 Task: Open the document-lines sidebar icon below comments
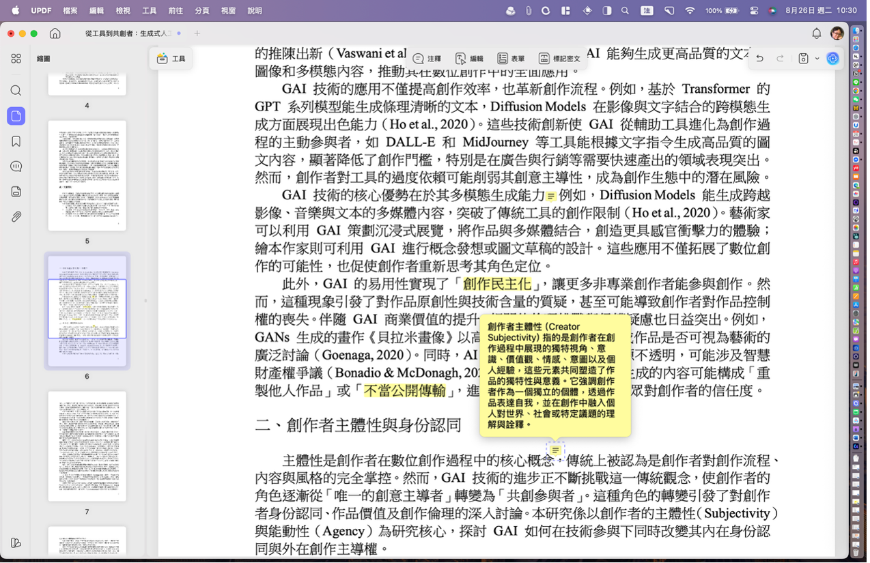pyautogui.click(x=16, y=192)
